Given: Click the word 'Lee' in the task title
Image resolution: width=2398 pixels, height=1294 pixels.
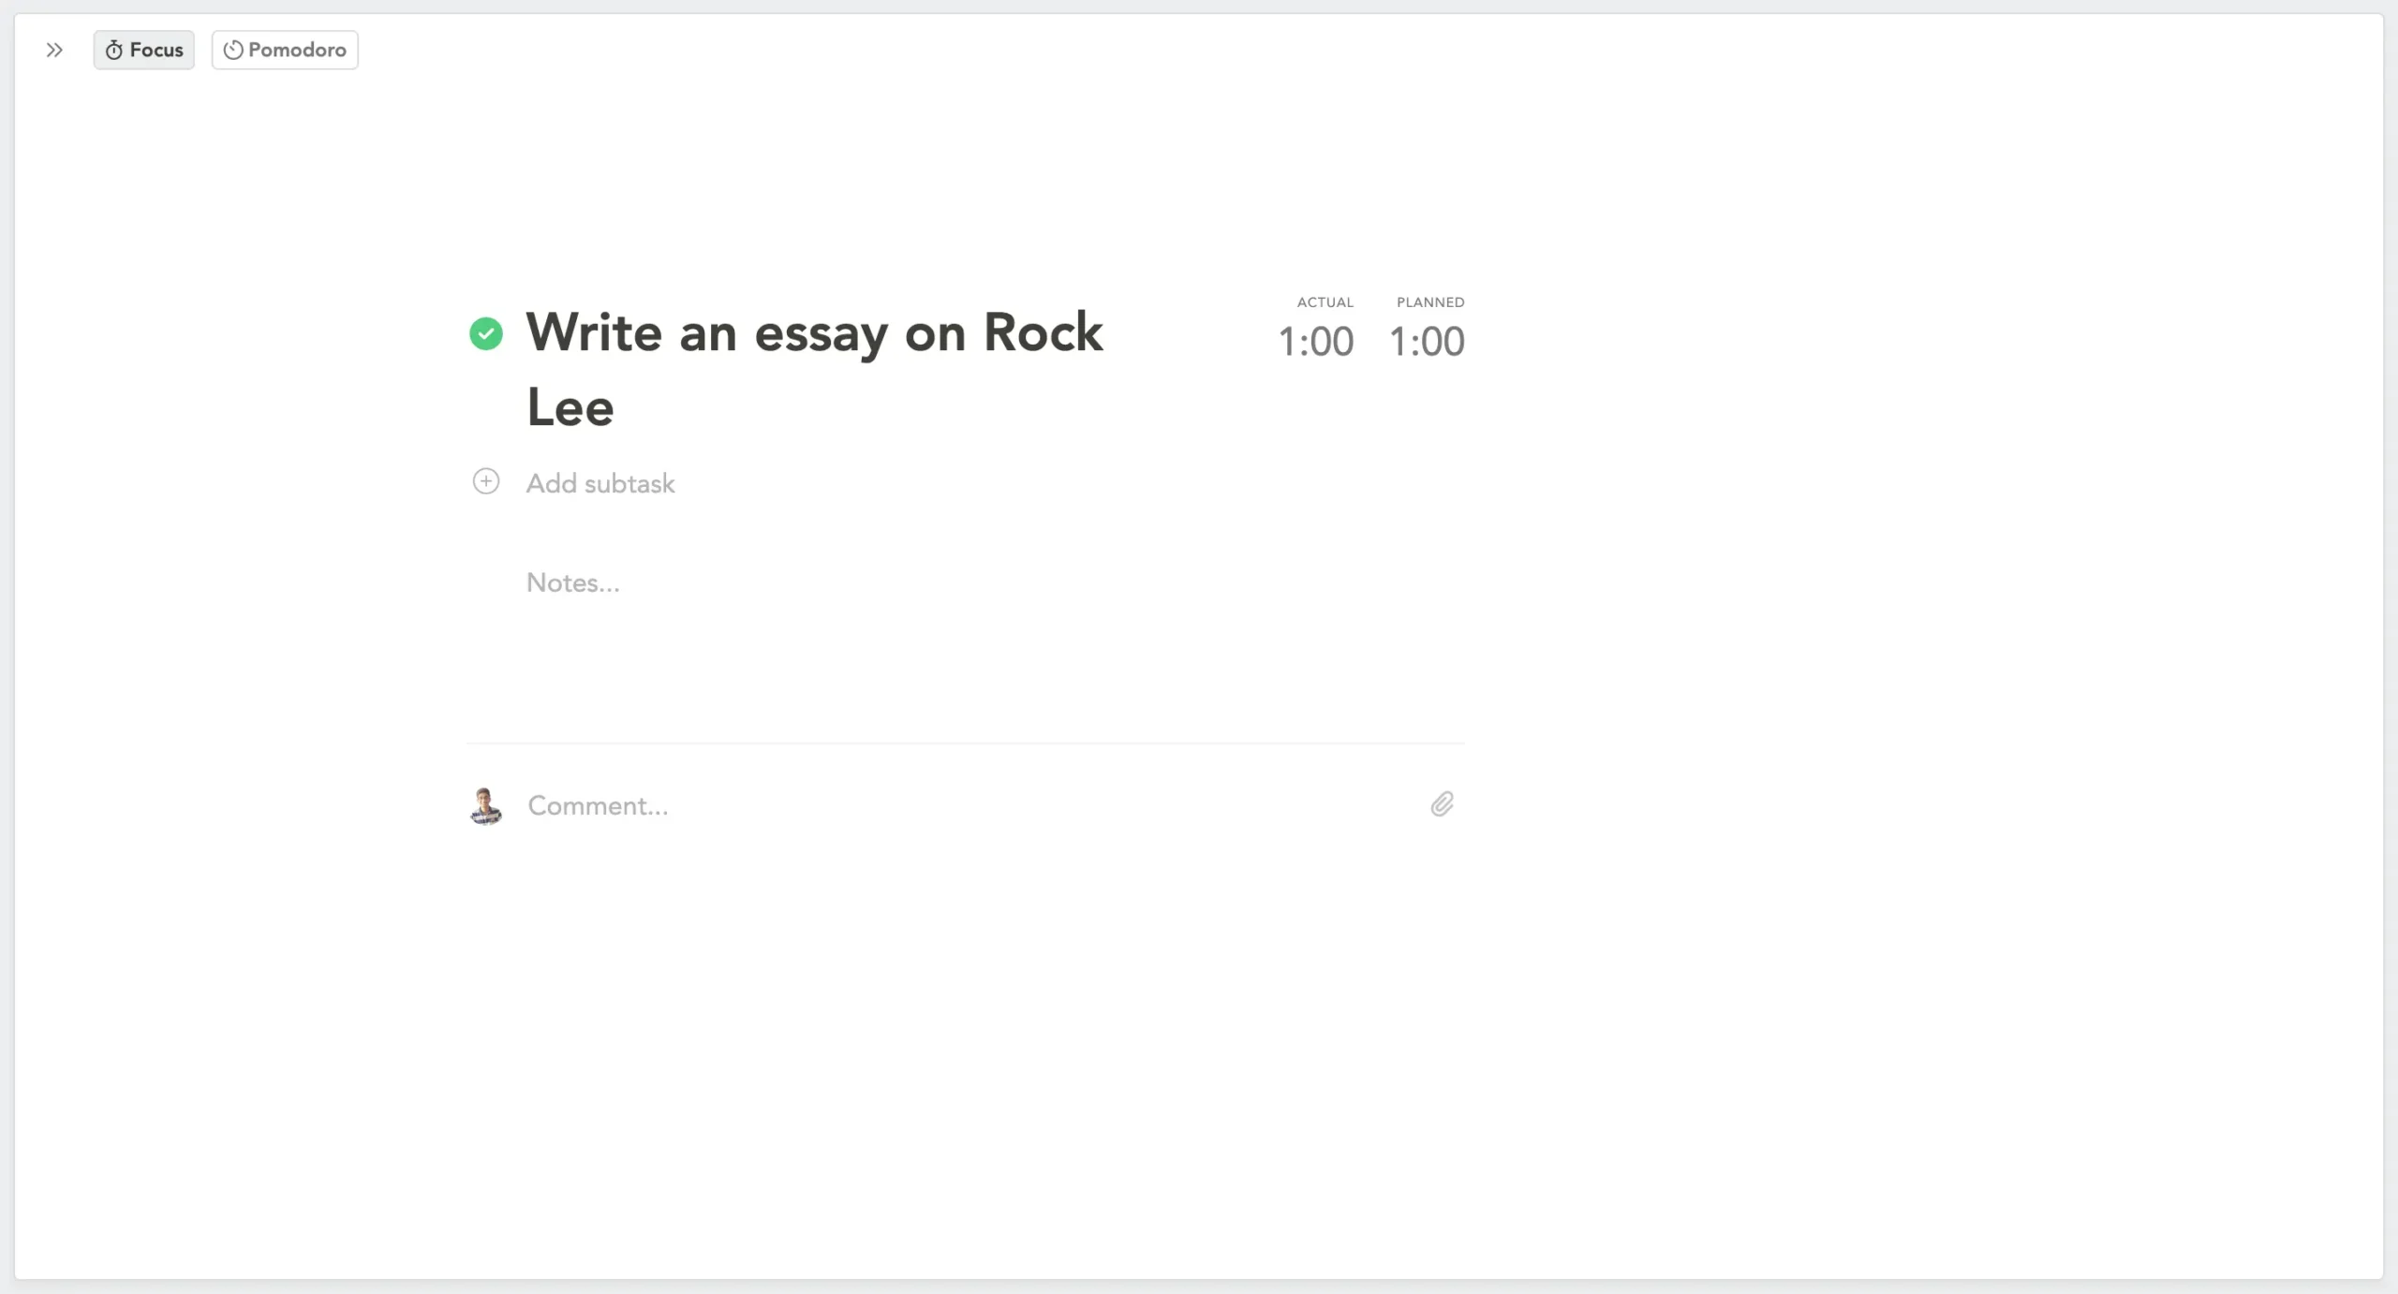Looking at the screenshot, I should click(570, 407).
